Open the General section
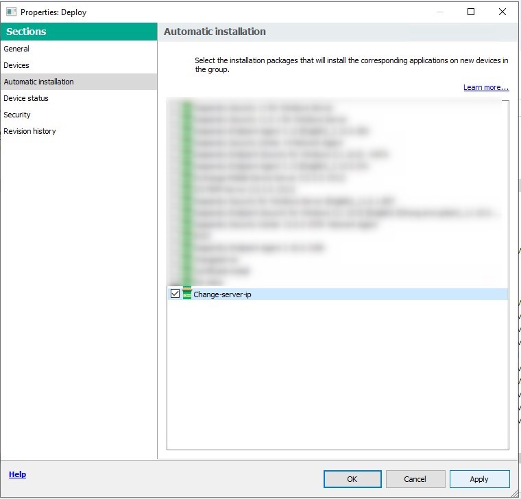The width and height of the screenshot is (521, 499). pos(16,49)
